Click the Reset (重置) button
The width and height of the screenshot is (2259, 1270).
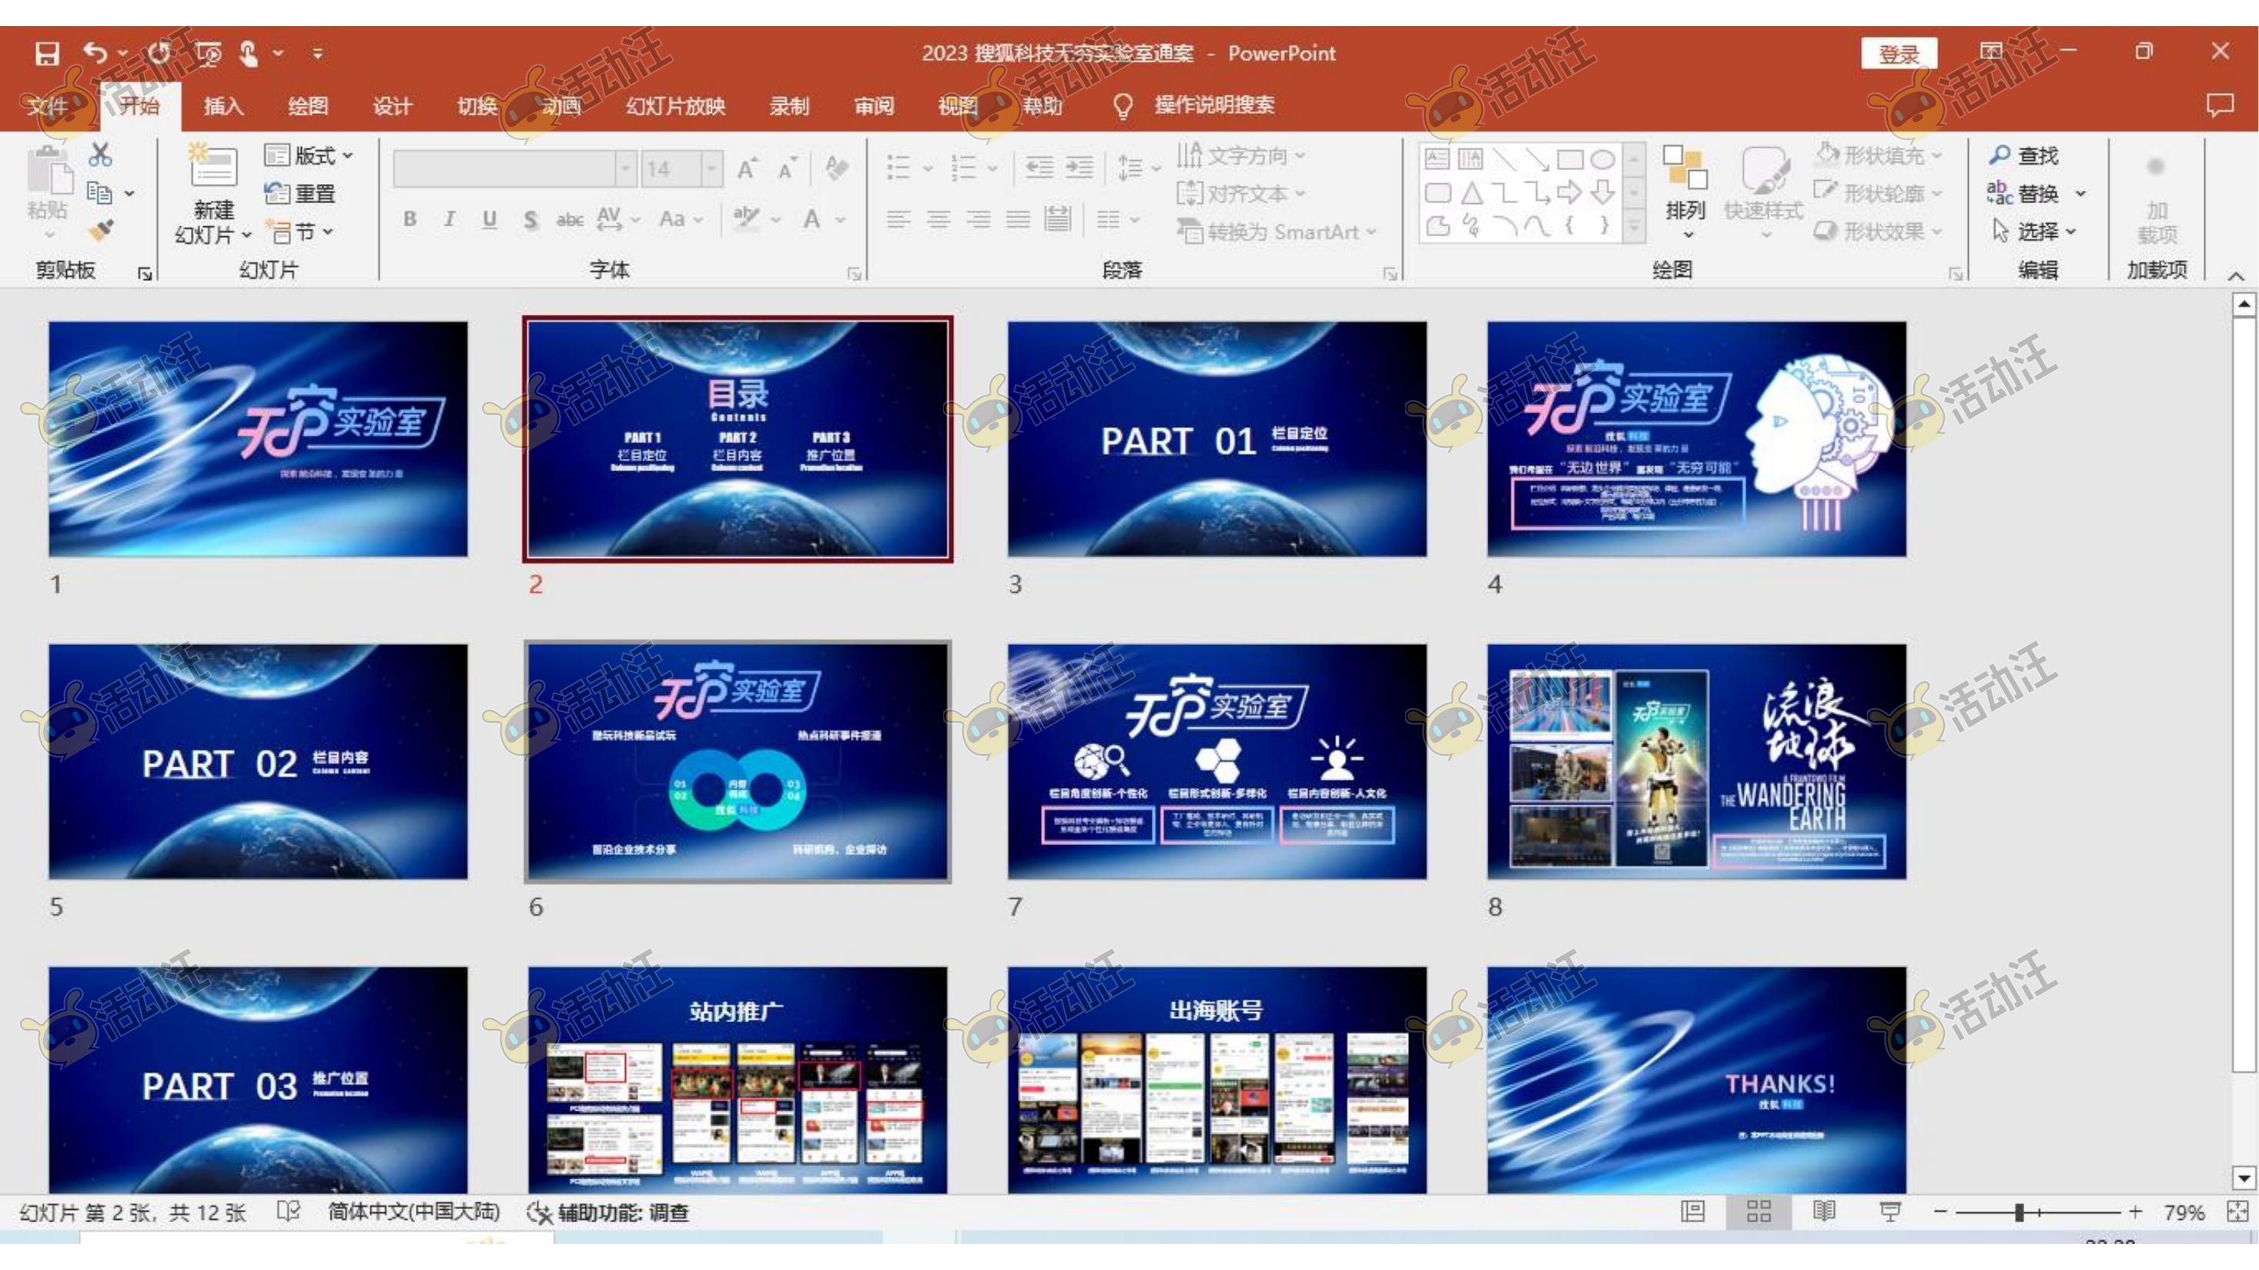(300, 194)
